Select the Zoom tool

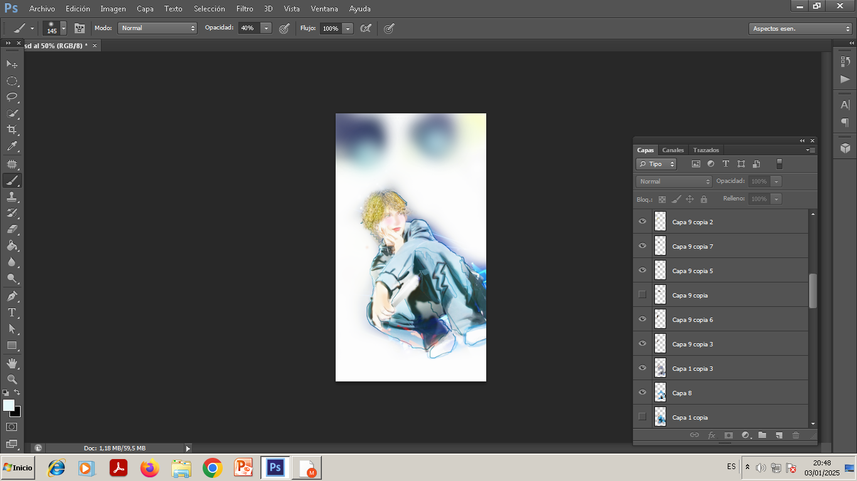[12, 379]
